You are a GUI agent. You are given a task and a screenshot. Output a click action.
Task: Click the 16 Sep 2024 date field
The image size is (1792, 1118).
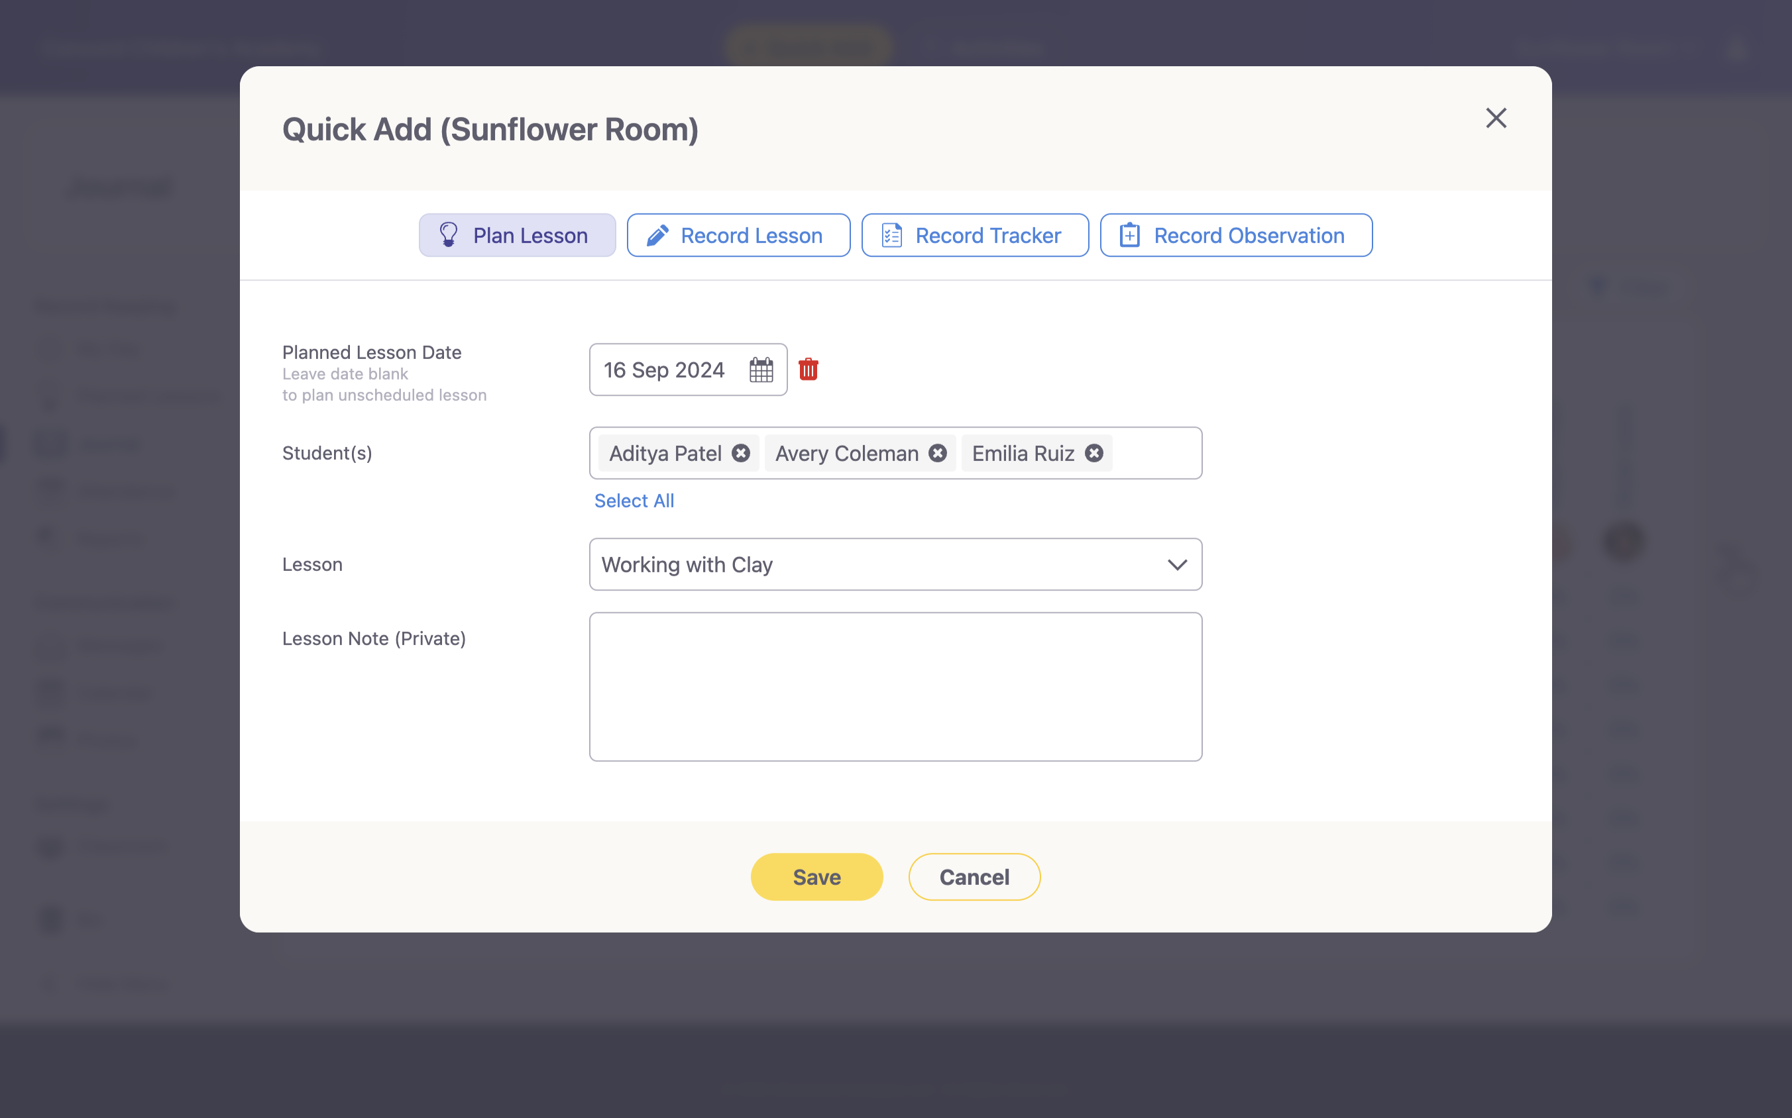tap(663, 370)
